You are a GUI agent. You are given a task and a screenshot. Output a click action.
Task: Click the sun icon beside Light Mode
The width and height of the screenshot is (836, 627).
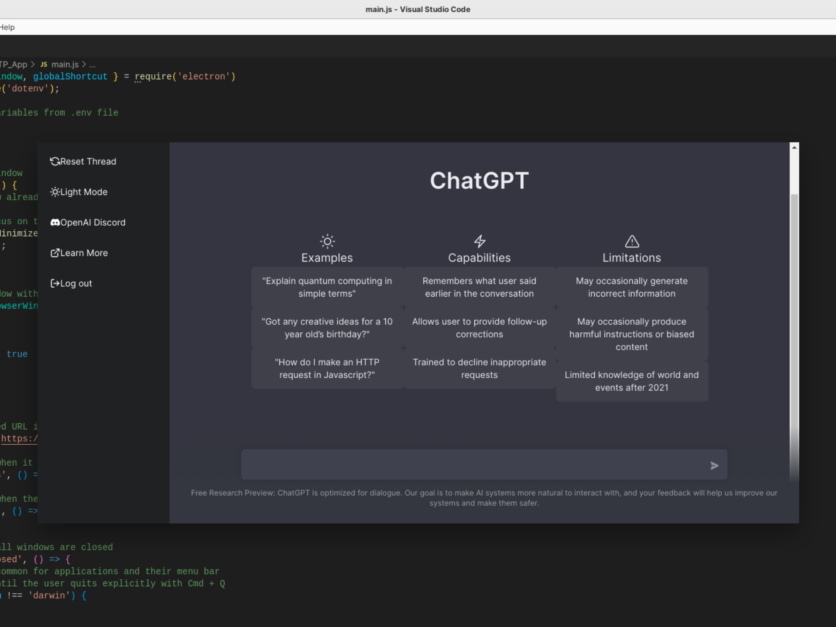coord(55,192)
